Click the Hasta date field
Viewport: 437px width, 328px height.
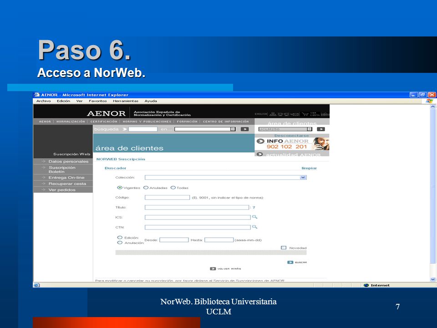219,240
